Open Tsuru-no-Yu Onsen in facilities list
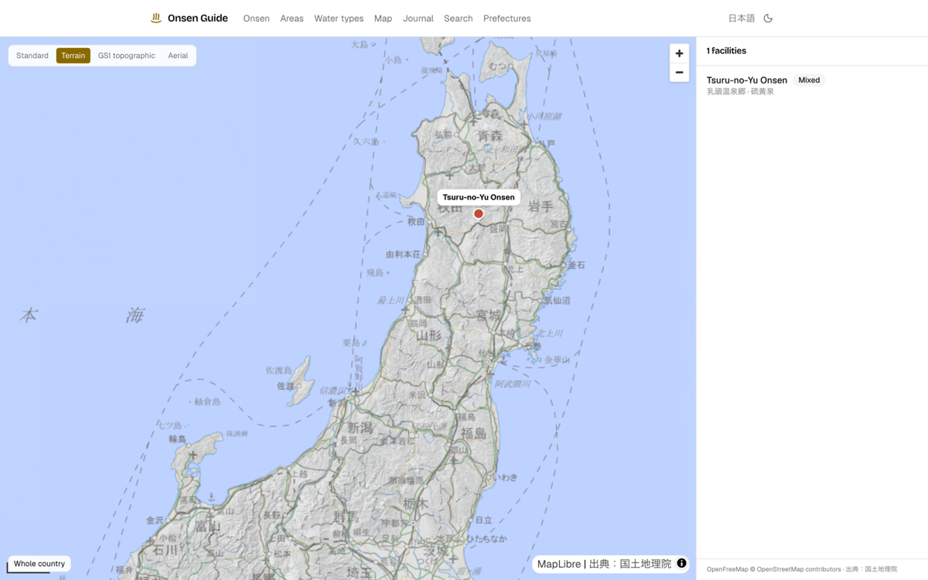 click(746, 80)
